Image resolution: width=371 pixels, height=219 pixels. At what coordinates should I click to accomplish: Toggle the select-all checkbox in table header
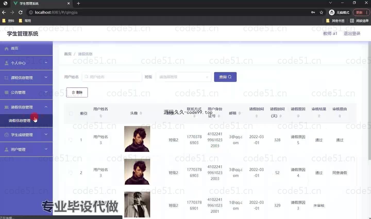click(71, 113)
